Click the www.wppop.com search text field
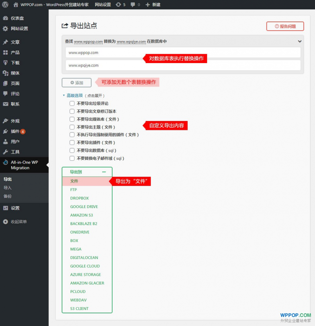315x326 pixels. 183,53
